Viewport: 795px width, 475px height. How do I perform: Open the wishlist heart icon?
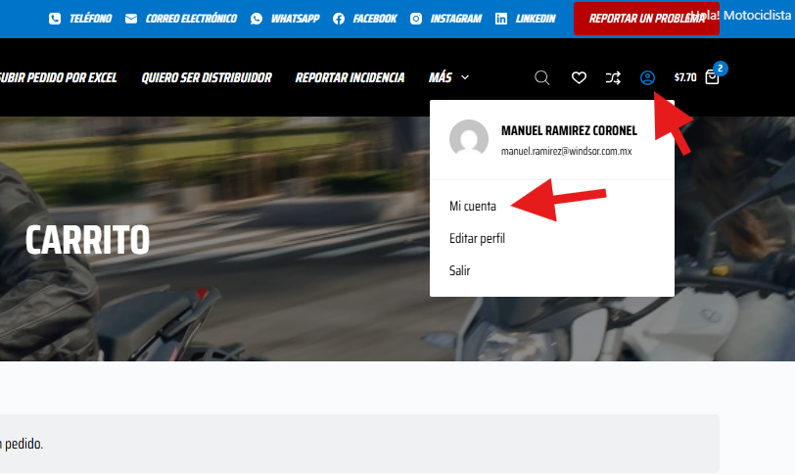coord(579,77)
